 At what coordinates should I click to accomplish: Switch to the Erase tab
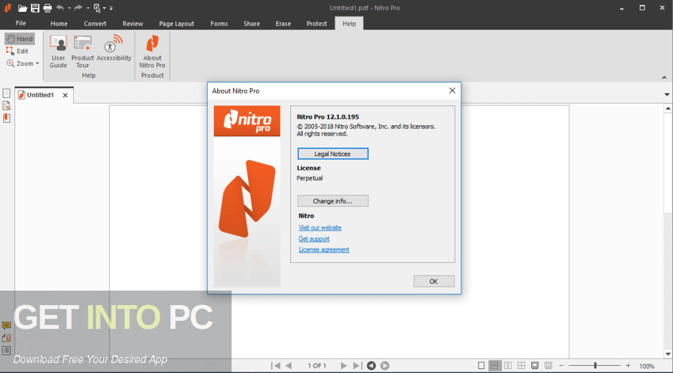[x=283, y=24]
